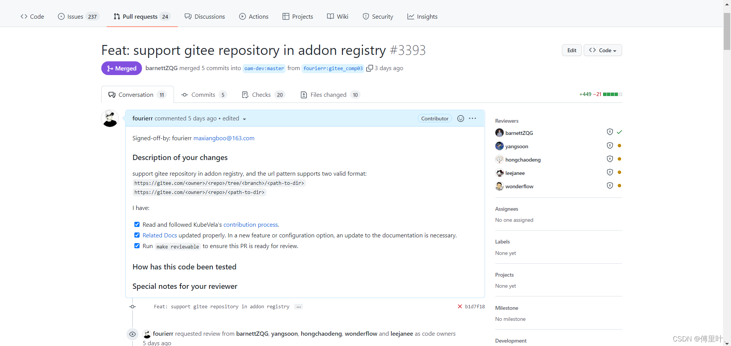Click hongchaodeng reviewer name
731x346 pixels.
523,160
